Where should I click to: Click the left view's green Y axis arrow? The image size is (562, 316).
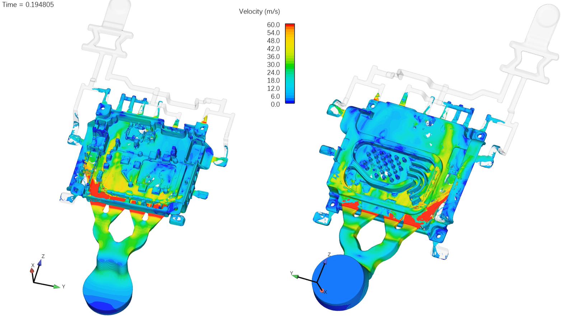click(x=56, y=286)
